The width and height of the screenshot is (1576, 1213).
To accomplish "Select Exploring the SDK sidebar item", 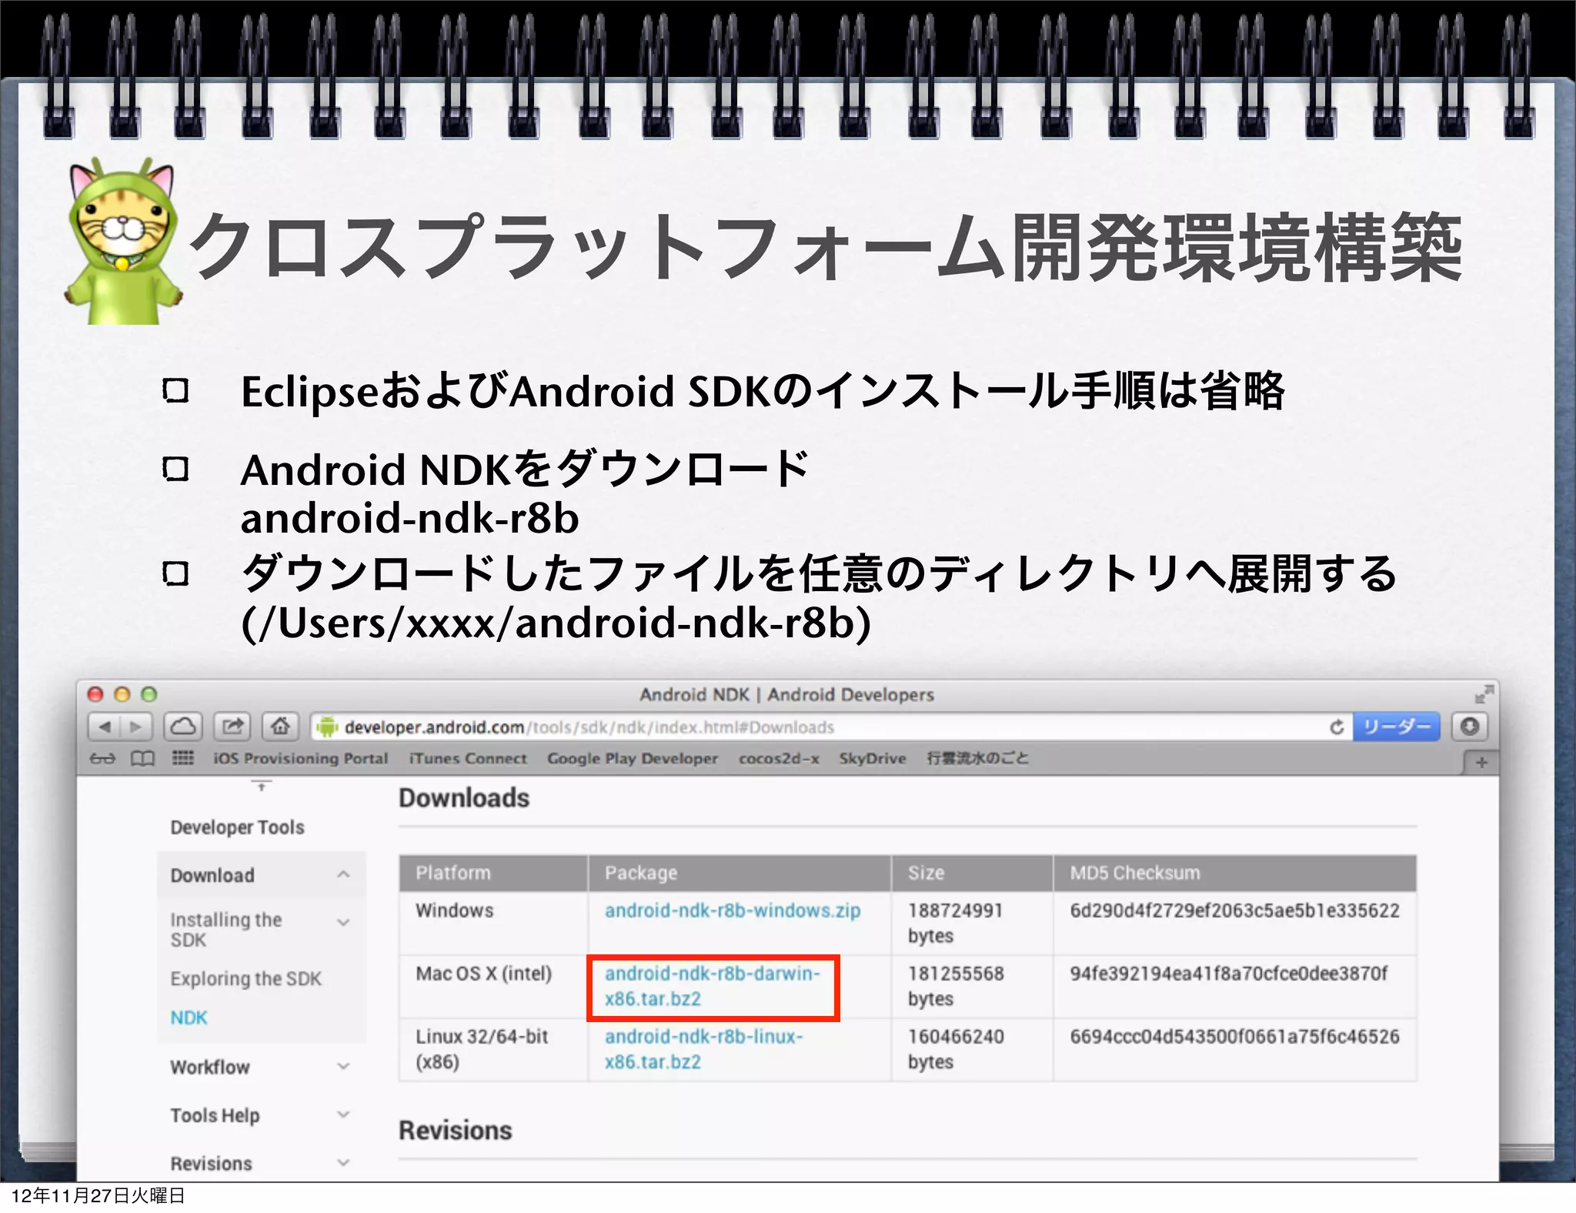I will pyautogui.click(x=246, y=979).
